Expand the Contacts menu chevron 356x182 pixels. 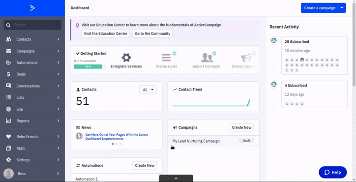(59, 39)
